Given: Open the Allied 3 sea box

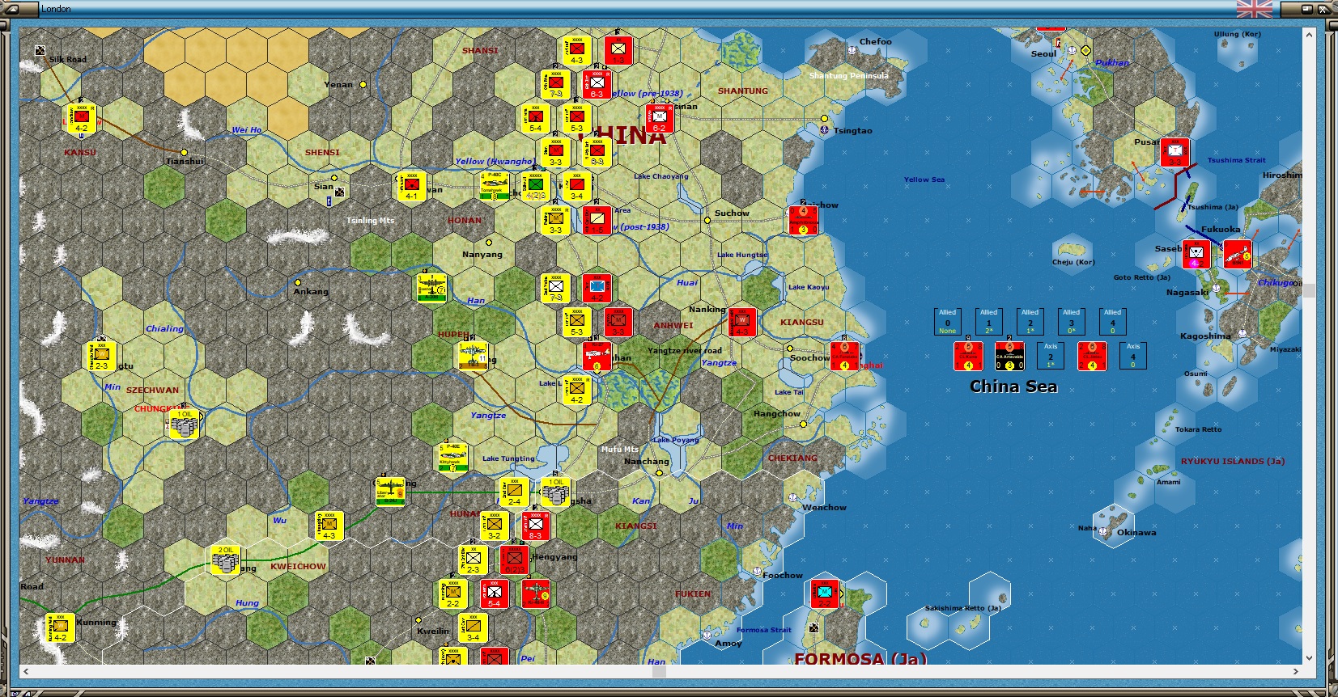Looking at the screenshot, I should pyautogui.click(x=1071, y=321).
